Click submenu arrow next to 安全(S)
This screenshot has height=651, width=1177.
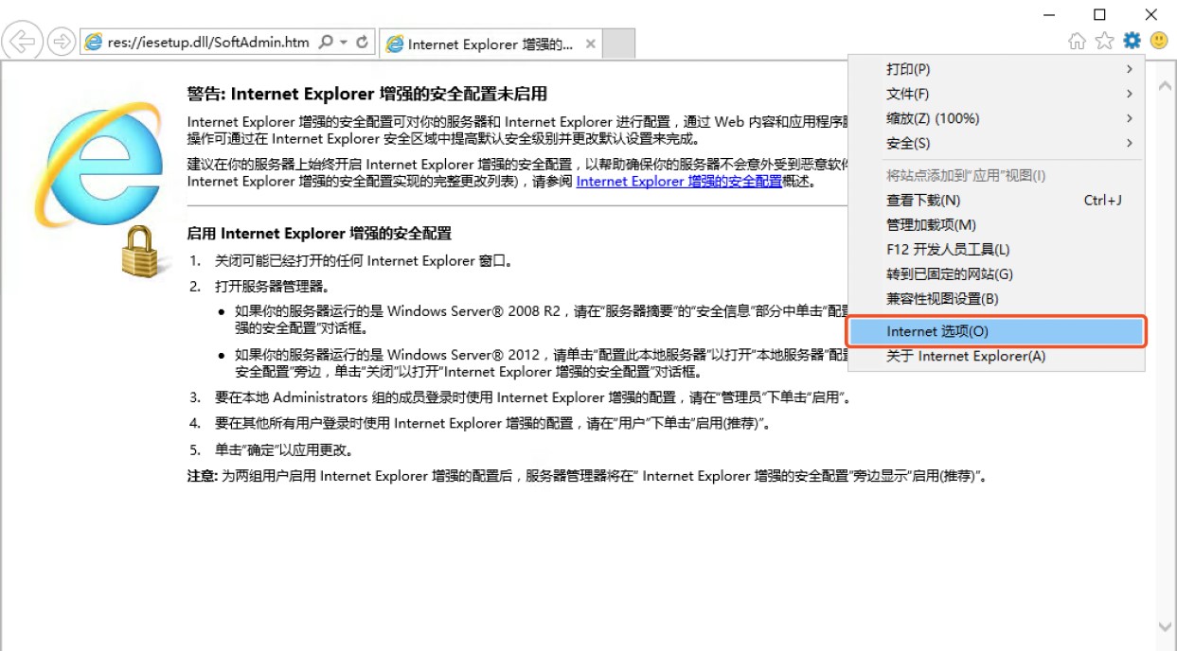pyautogui.click(x=1130, y=143)
